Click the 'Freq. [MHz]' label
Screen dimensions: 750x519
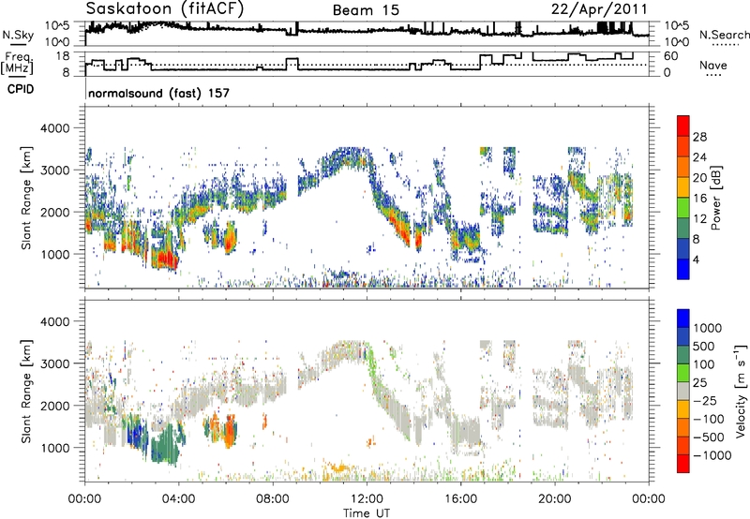click(x=18, y=63)
